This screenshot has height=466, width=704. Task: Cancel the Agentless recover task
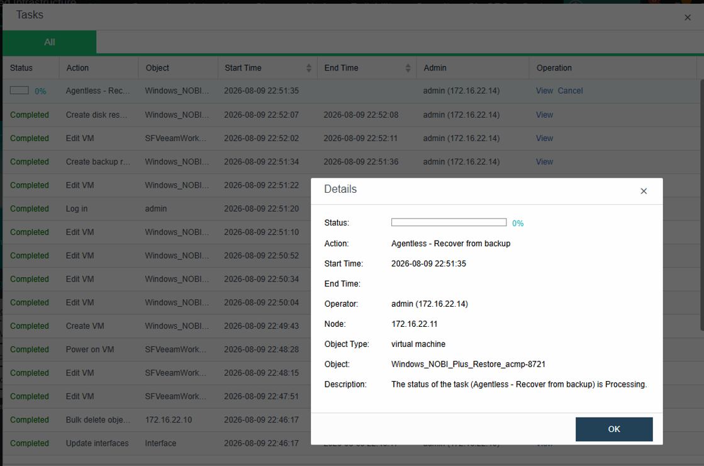(570, 91)
